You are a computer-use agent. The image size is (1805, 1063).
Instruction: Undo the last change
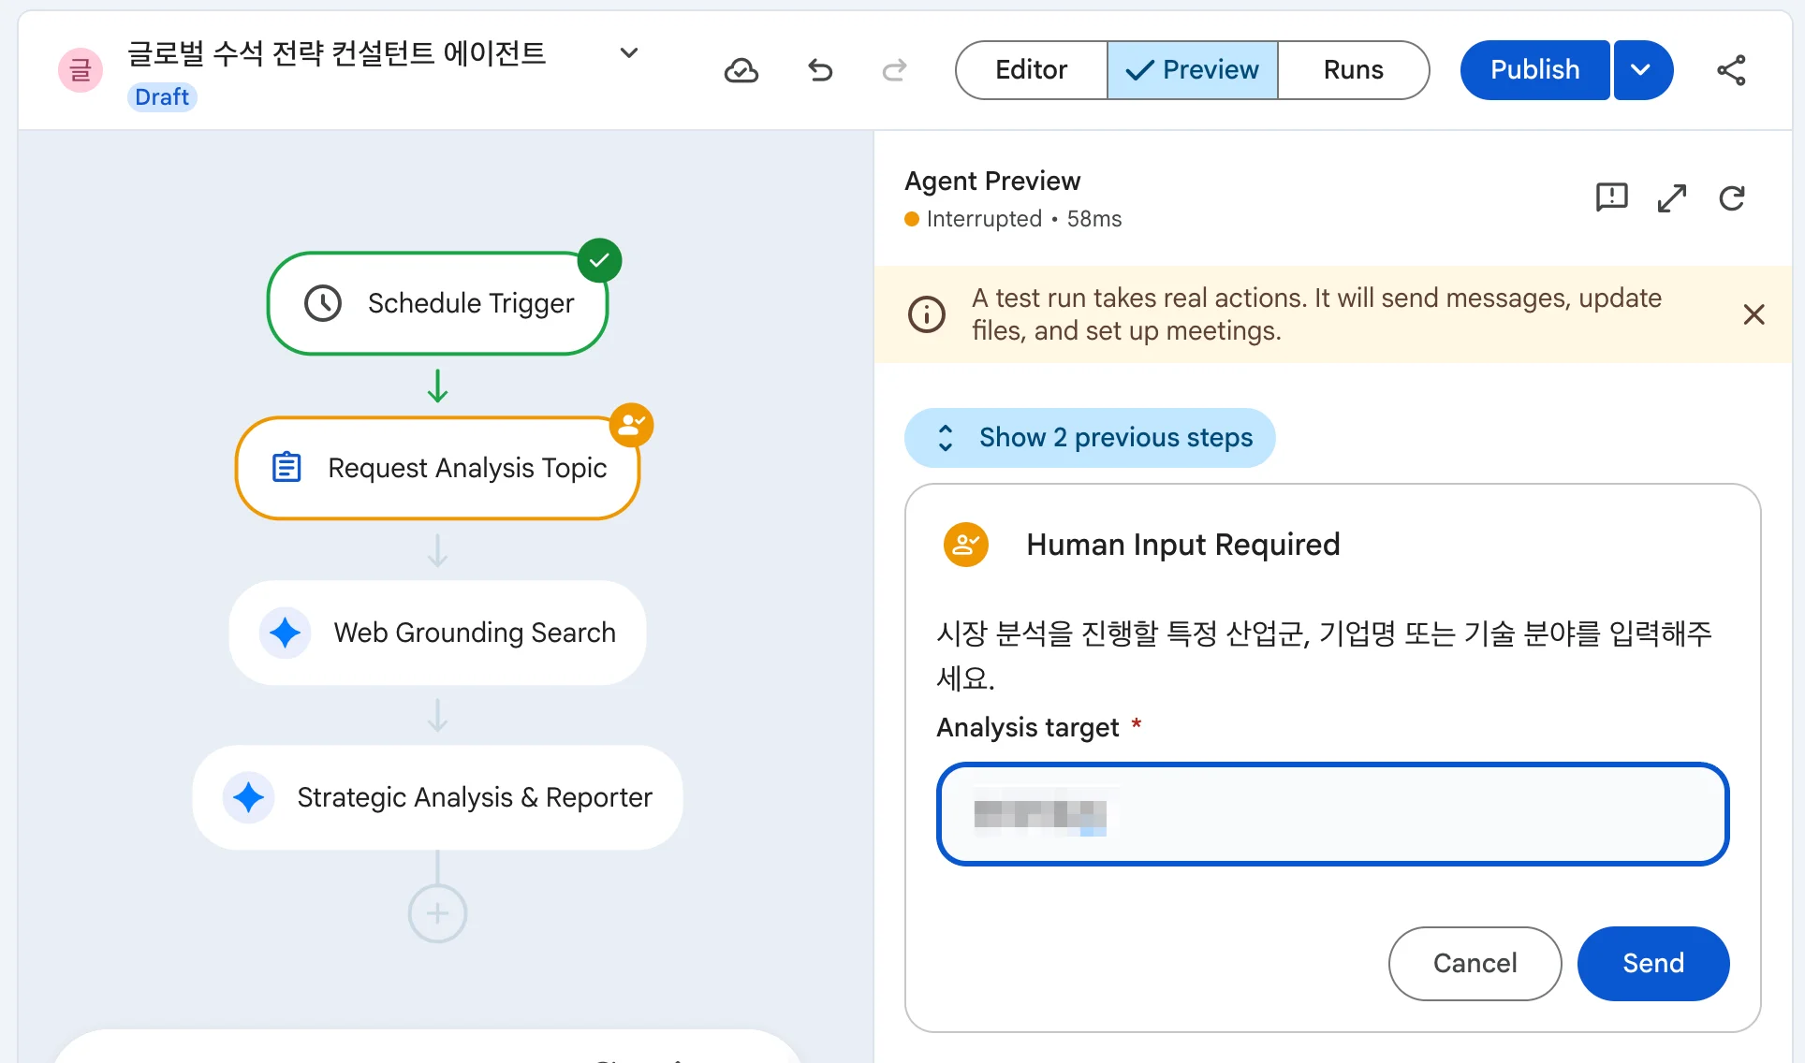(x=820, y=70)
